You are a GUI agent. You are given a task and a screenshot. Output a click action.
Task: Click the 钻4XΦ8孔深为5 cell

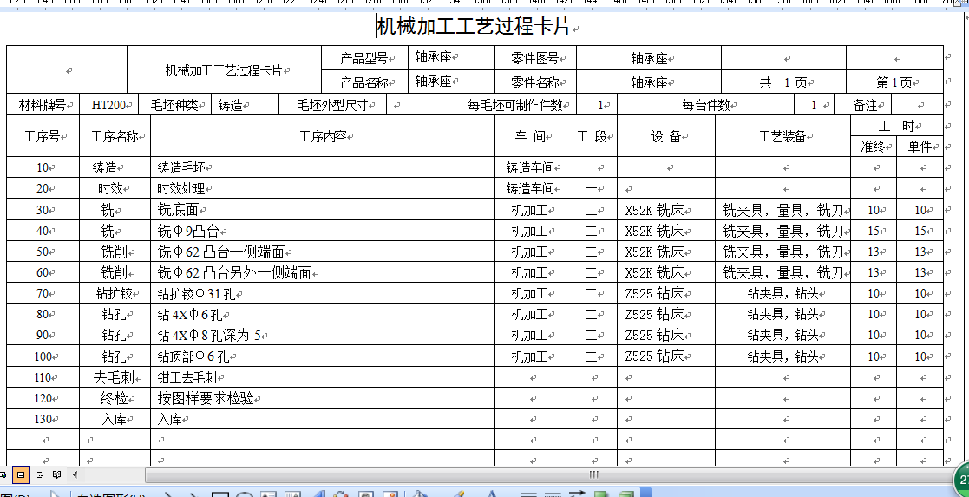(x=323, y=336)
